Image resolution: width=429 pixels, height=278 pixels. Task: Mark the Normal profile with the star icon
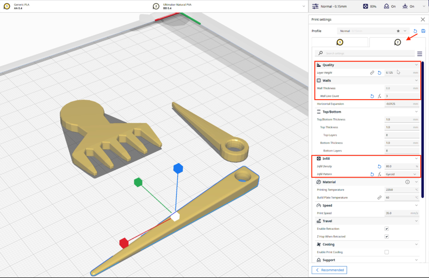click(x=398, y=31)
